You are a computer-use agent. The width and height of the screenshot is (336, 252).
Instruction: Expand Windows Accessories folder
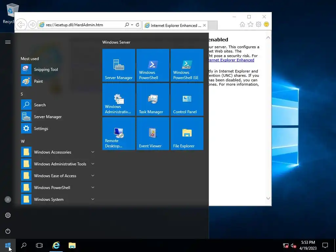tap(58, 152)
